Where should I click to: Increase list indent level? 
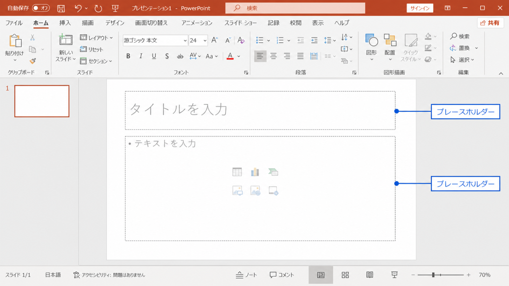[314, 40]
